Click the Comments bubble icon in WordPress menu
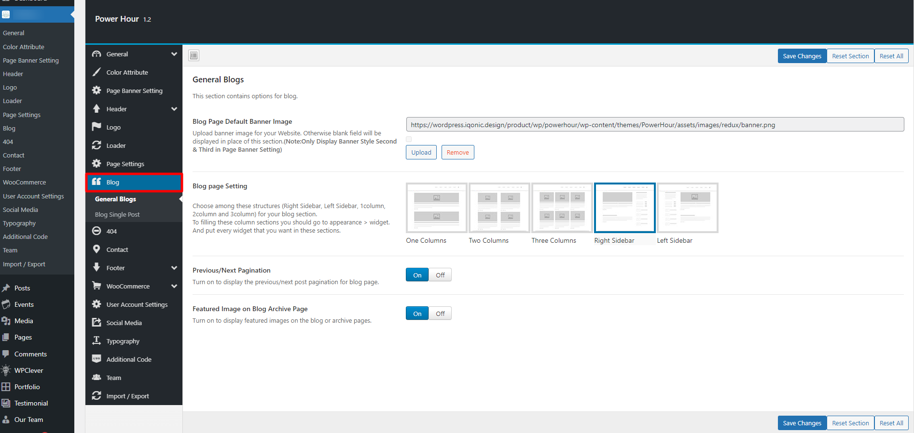 (6, 354)
